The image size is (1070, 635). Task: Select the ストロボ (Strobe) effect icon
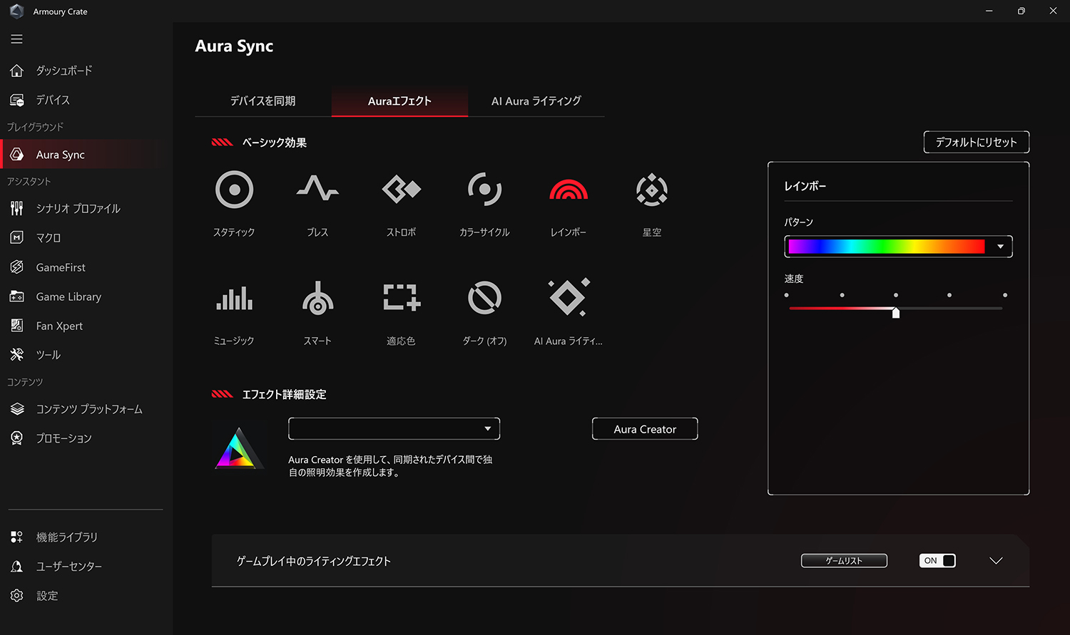point(401,189)
